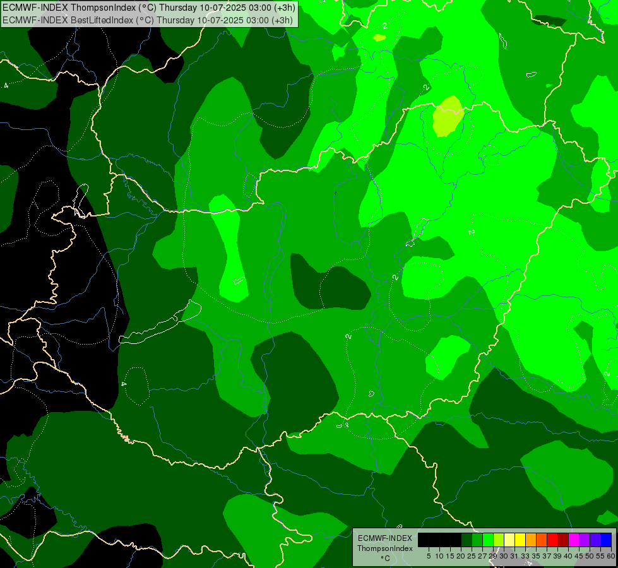The height and width of the screenshot is (568, 618).
Task: Click legend scale value 31
Action: coord(514,556)
